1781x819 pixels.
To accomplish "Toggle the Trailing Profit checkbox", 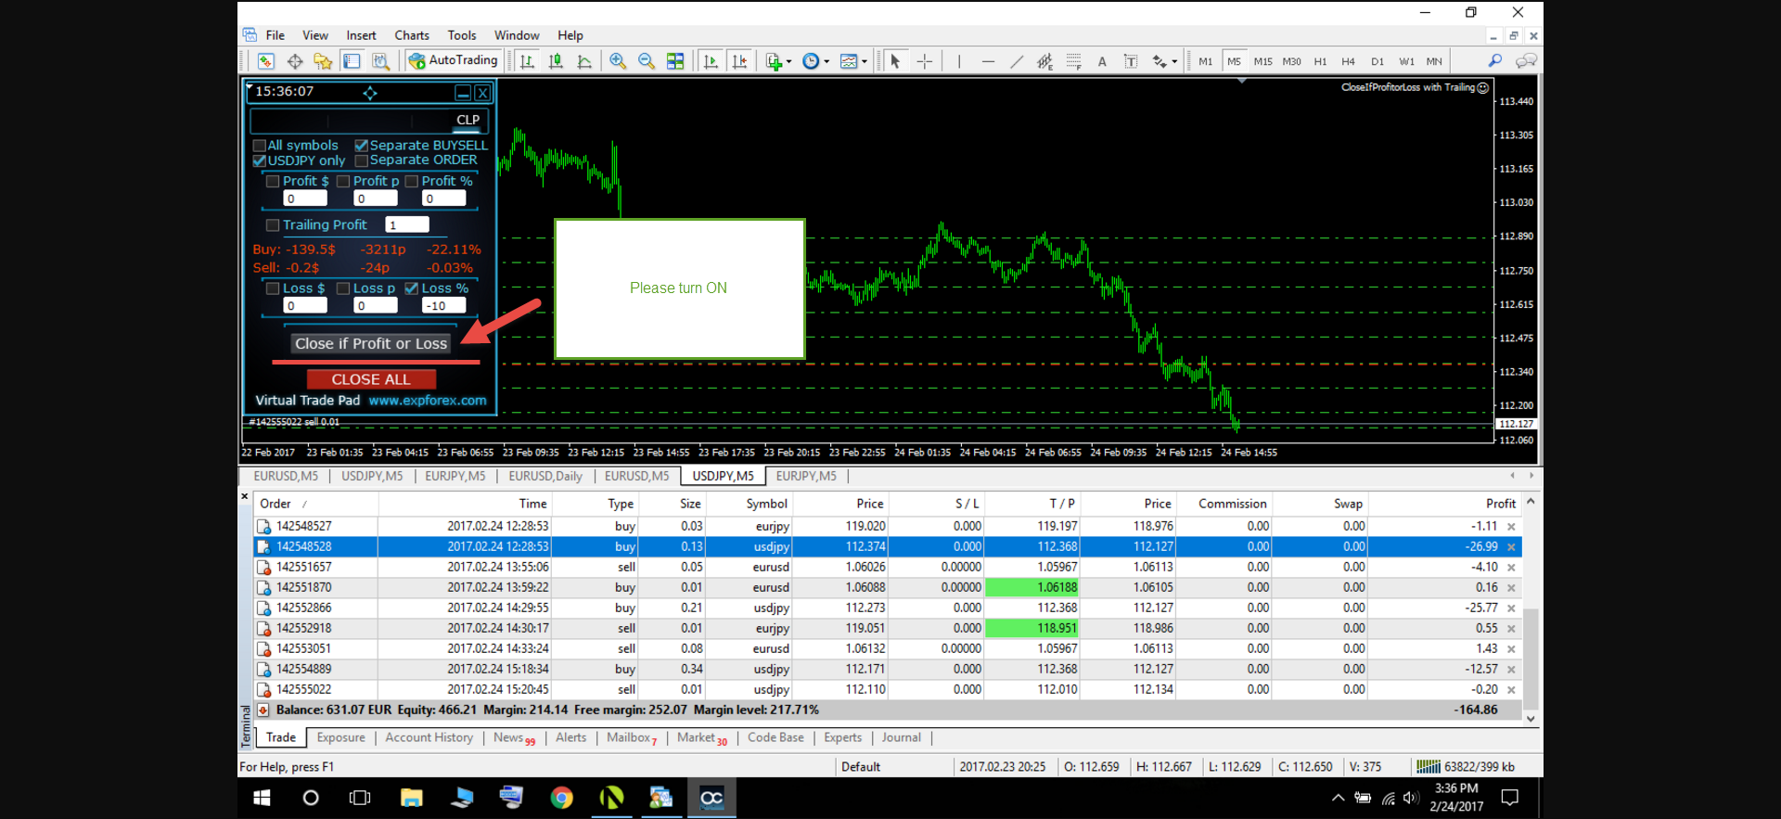I will [x=273, y=225].
